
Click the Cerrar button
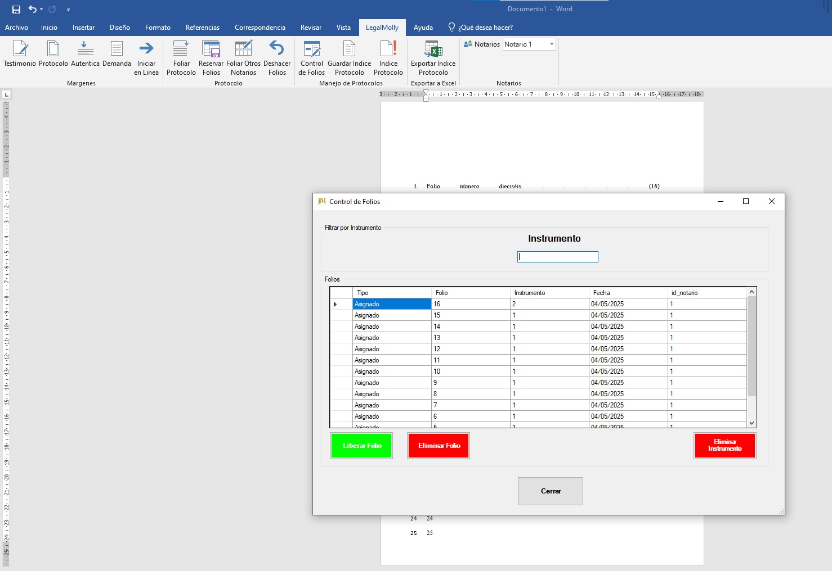click(551, 491)
